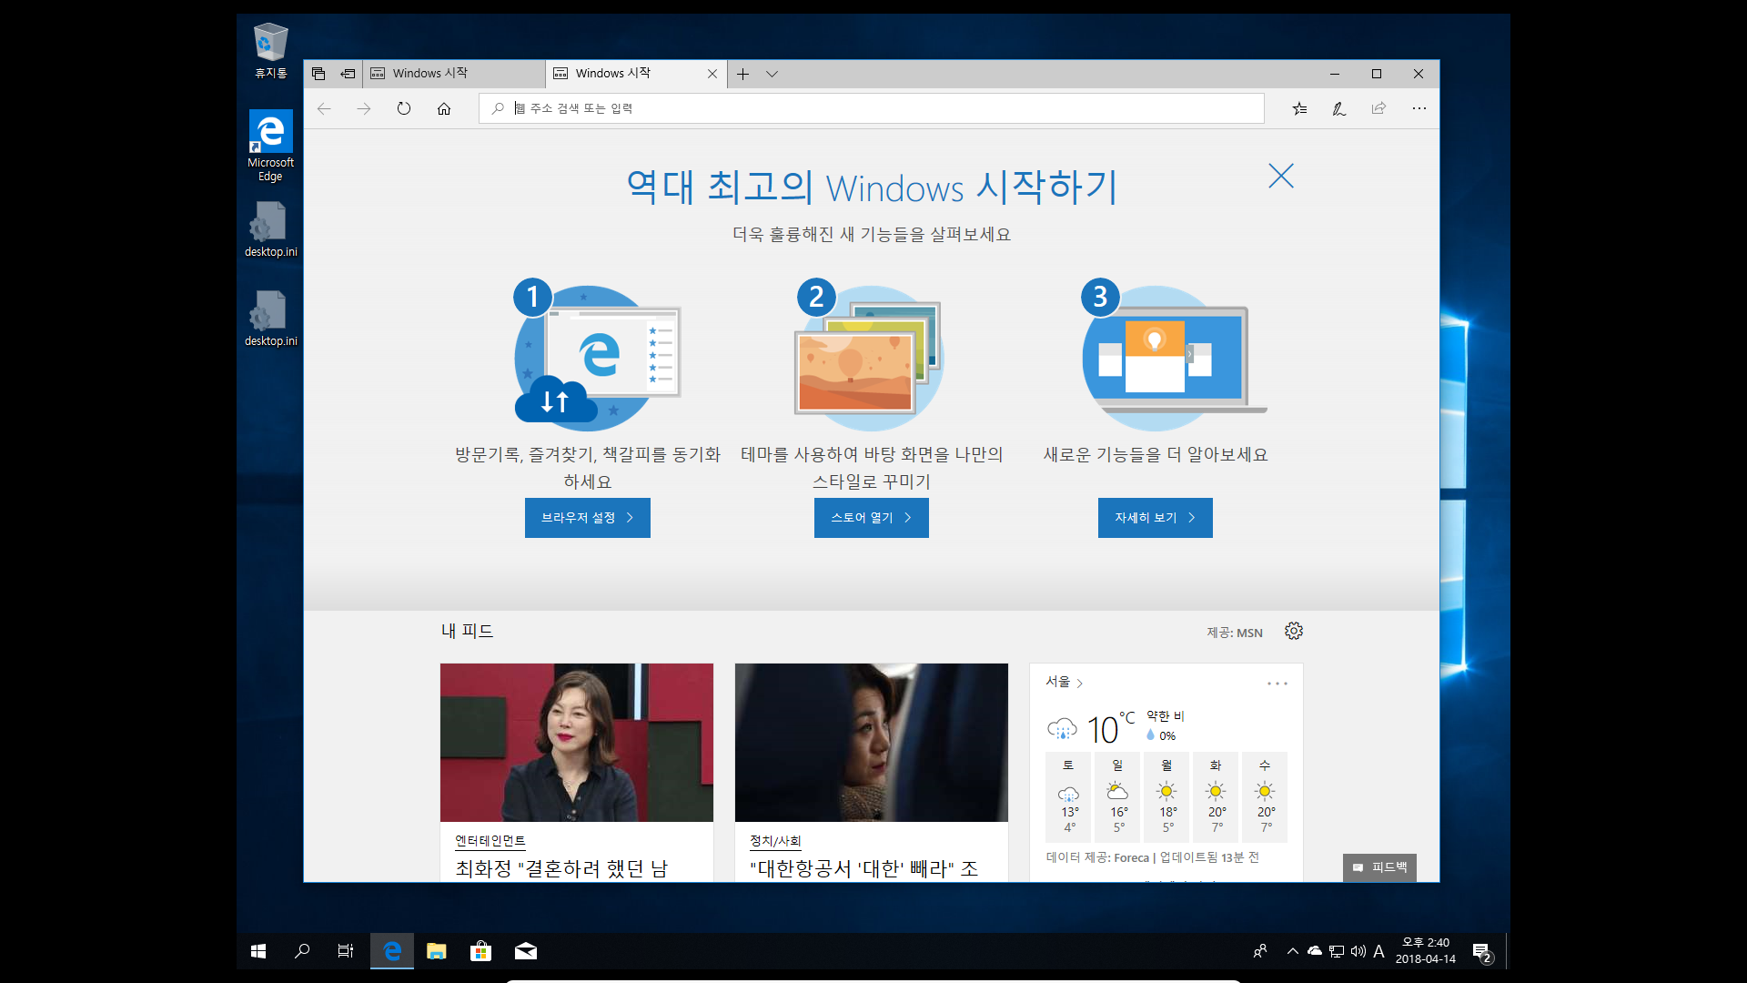This screenshot has height=983, width=1747.
Task: Go forward in browser history
Action: pos(364,108)
